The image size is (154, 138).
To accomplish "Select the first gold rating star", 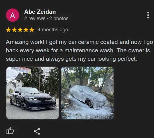I will coord(8,30).
